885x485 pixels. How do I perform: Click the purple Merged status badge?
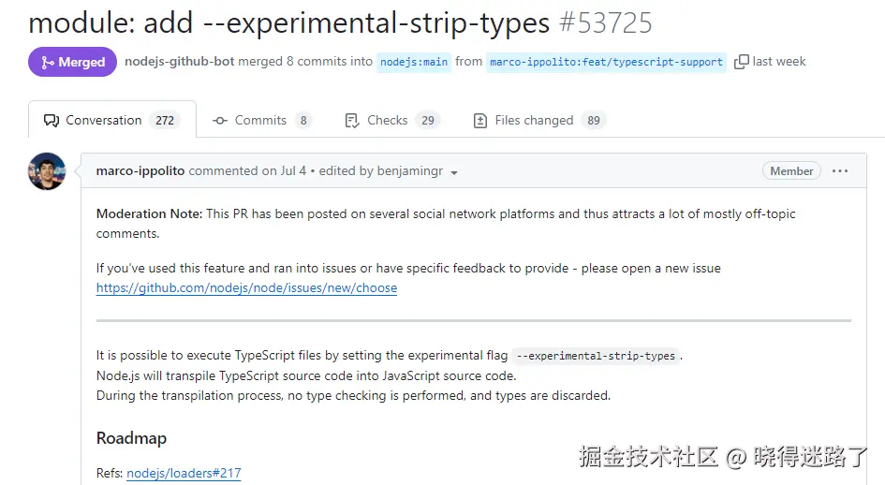[x=72, y=62]
